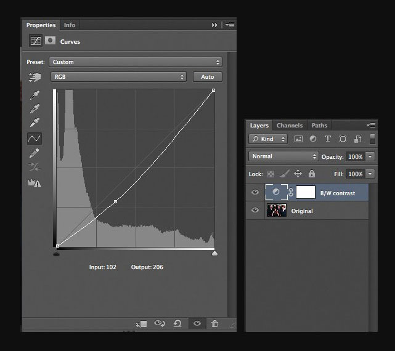Pick the white point eyedropper
The height and width of the screenshot is (351, 395).
click(35, 123)
